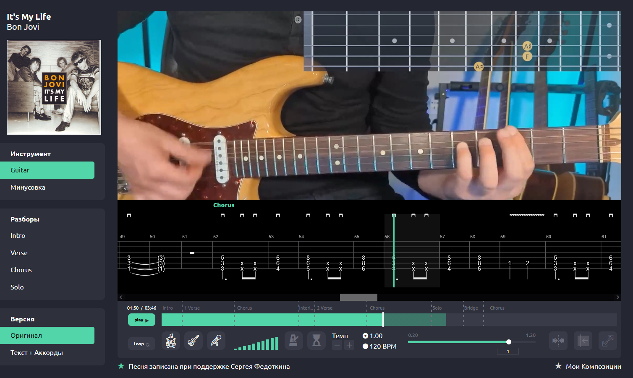Click the 0.20 minimum tempo label

(413, 335)
